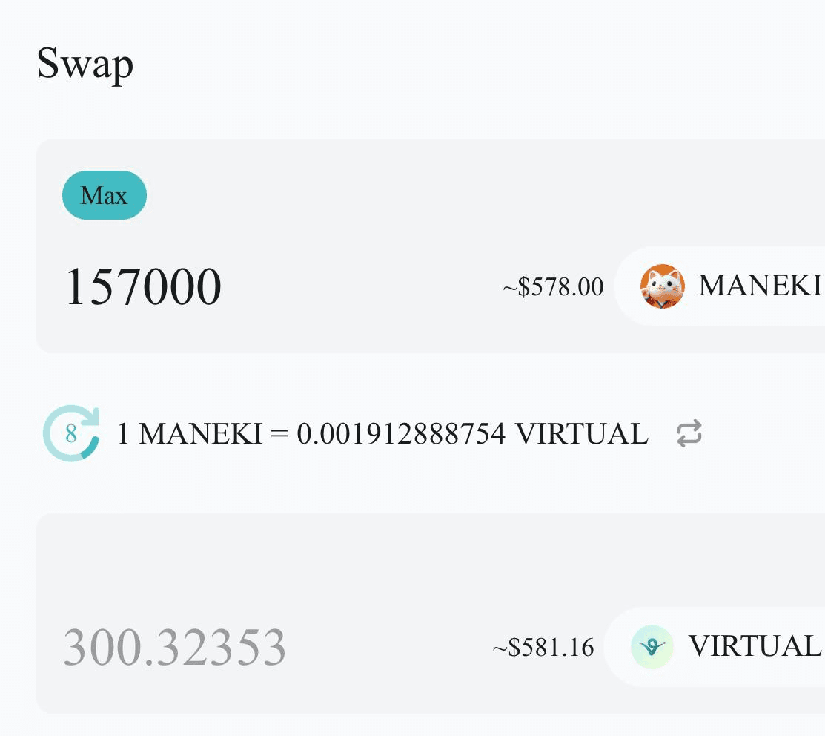825x736 pixels.
Task: Click the 0.001912888754 rate value
Action: pos(402,434)
